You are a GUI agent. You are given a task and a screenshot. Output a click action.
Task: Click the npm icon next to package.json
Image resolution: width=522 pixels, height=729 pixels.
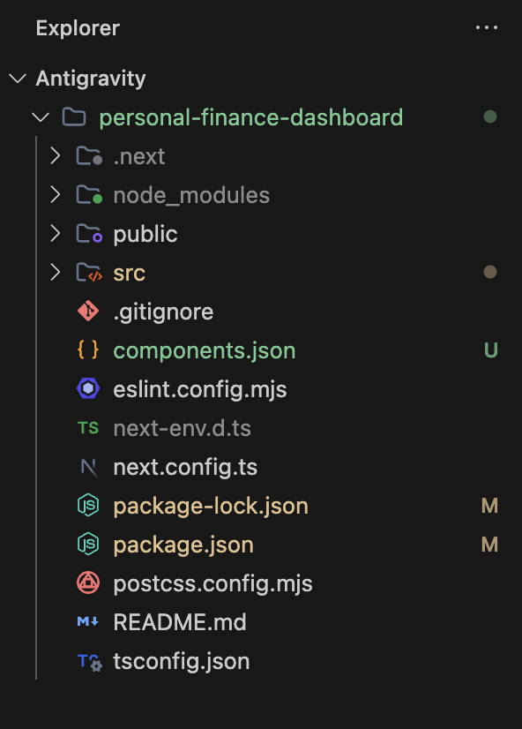point(87,544)
